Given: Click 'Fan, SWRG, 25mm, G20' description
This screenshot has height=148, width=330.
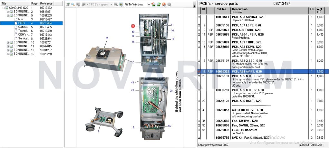Looking at the screenshot, I should coord(248,125).
